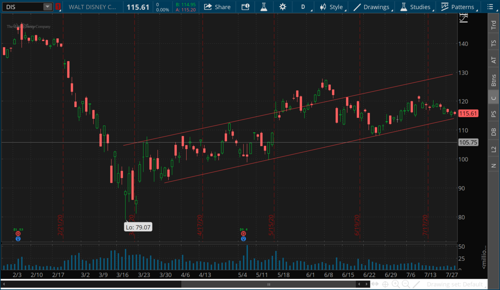The width and height of the screenshot is (500, 290).
Task: Click the Share button
Action: (217, 7)
